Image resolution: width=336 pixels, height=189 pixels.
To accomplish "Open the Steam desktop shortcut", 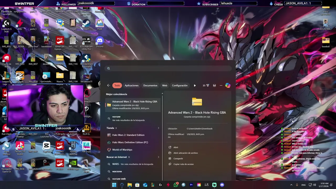I will (x=86, y=24).
